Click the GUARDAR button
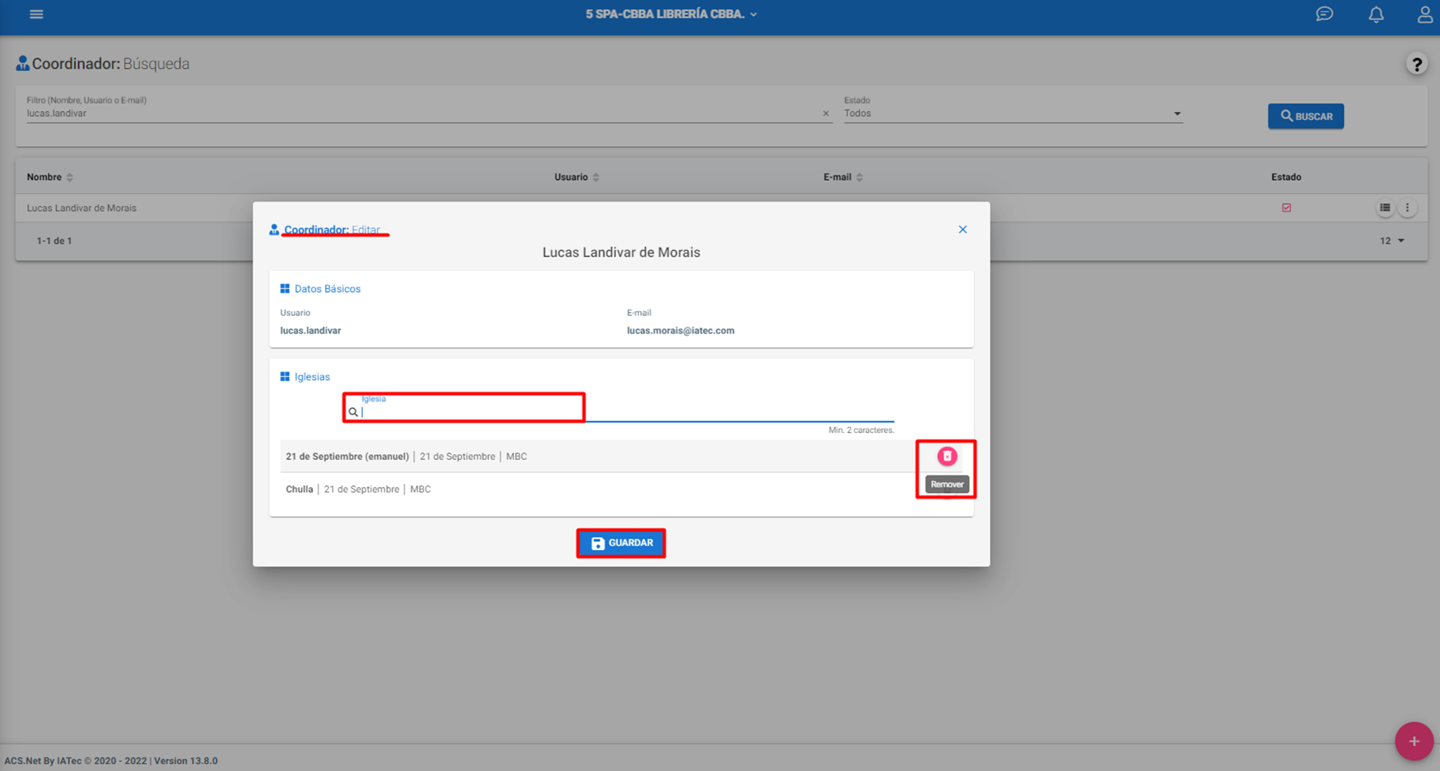The image size is (1440, 771). point(621,543)
